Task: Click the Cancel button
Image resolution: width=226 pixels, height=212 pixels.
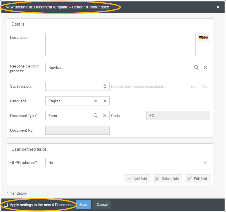Action: [102, 205]
